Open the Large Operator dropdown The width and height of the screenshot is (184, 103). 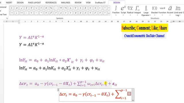pos(146,11)
